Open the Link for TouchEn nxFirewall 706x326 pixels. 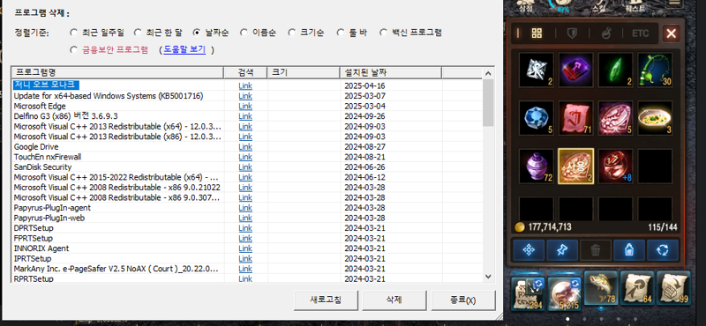click(245, 157)
